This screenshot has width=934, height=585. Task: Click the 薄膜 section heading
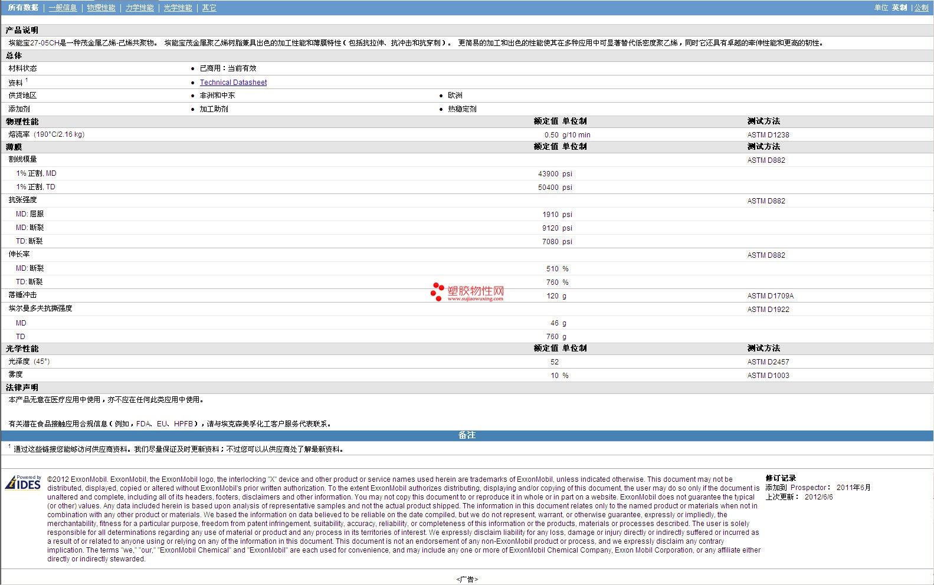point(14,147)
